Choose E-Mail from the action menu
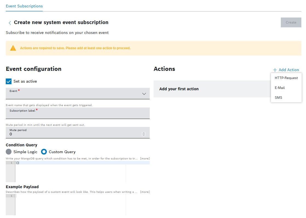The width and height of the screenshot is (306, 218). 280,88
